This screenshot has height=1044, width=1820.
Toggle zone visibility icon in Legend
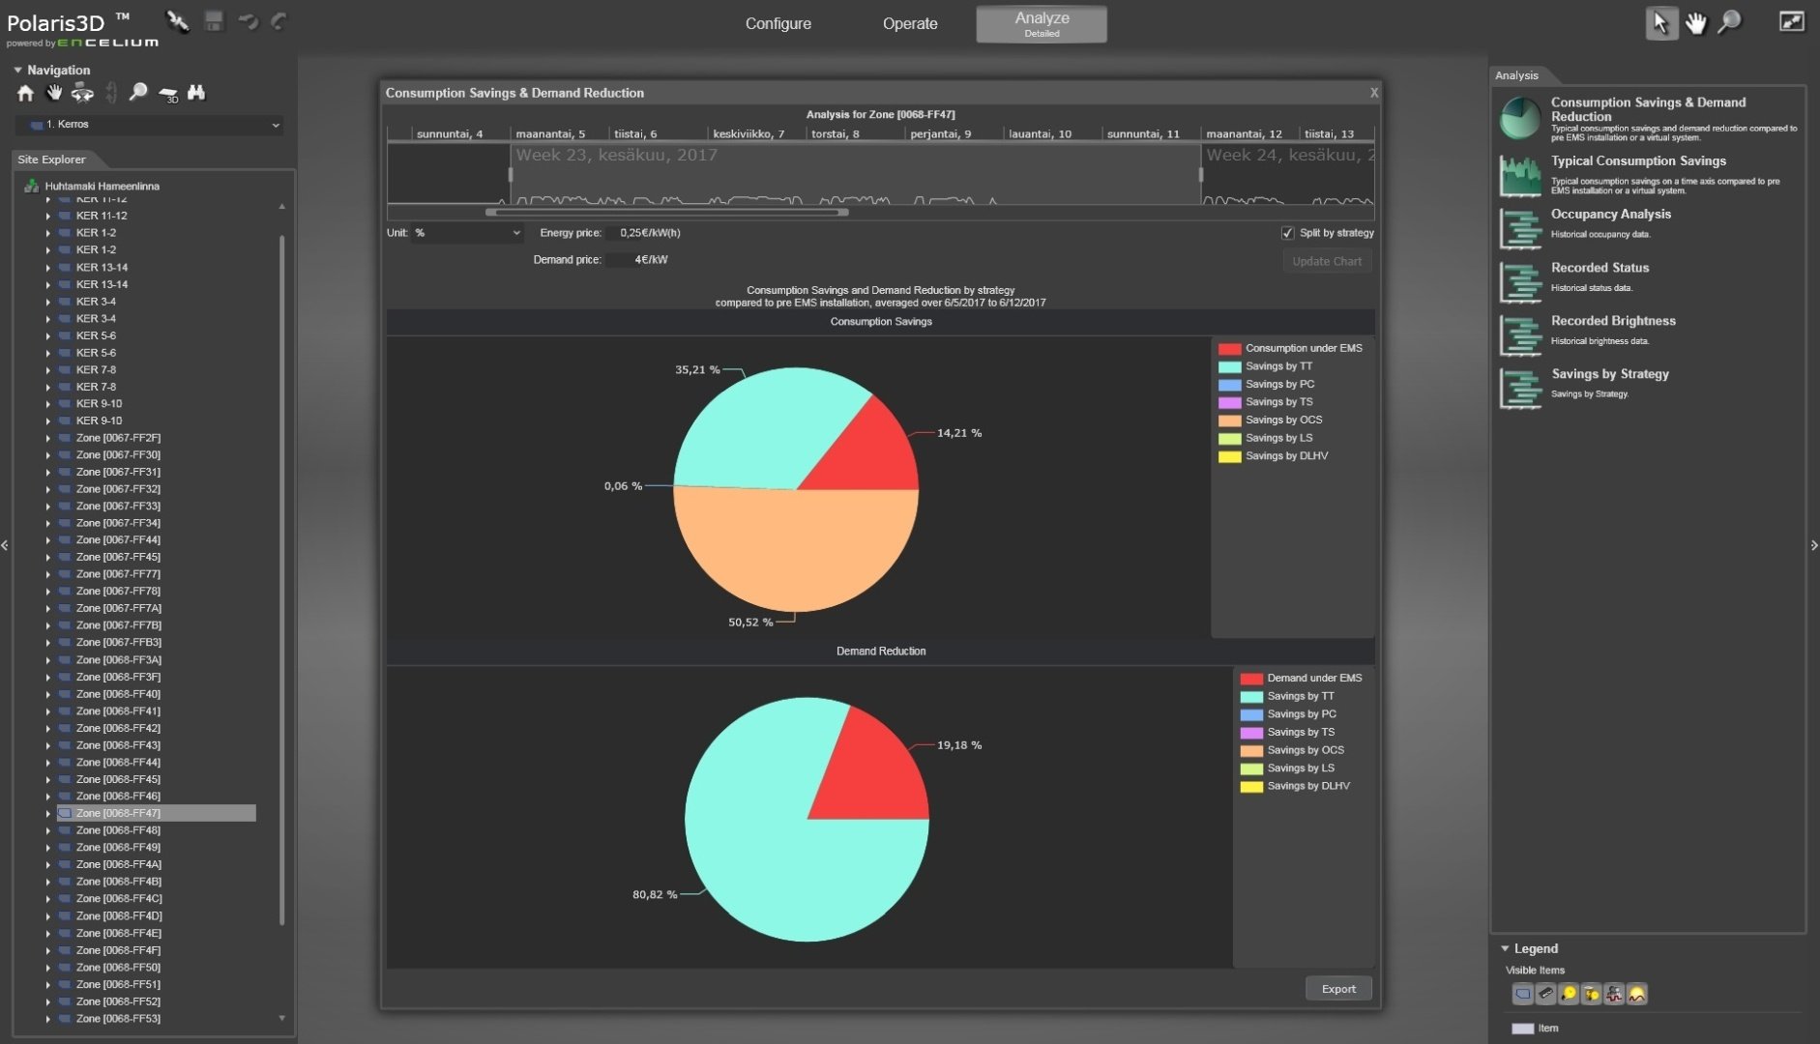1523,994
